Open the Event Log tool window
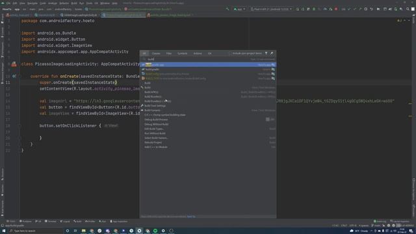 [380, 221]
